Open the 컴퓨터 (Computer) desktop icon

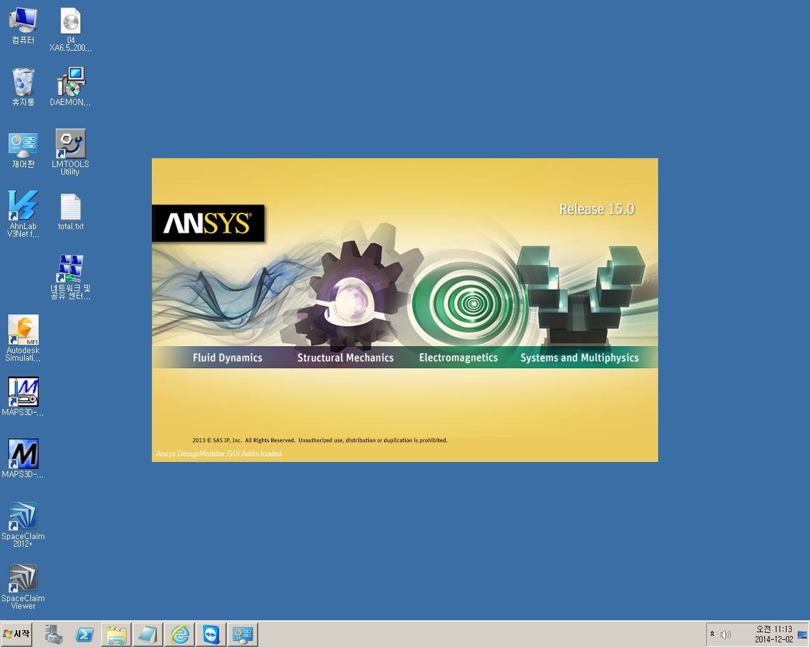(23, 26)
